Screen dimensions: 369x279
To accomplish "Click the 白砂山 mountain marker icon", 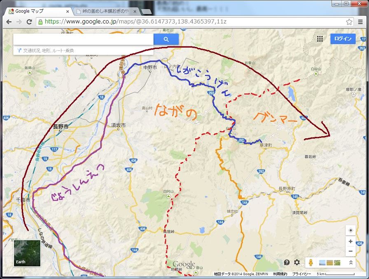I will pos(316,74).
